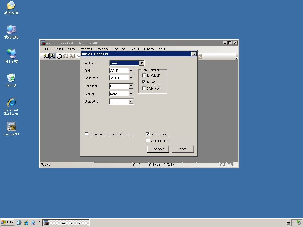The width and height of the screenshot is (303, 227).
Task: Click the Reconnect toolbar icon
Action: 66,56
